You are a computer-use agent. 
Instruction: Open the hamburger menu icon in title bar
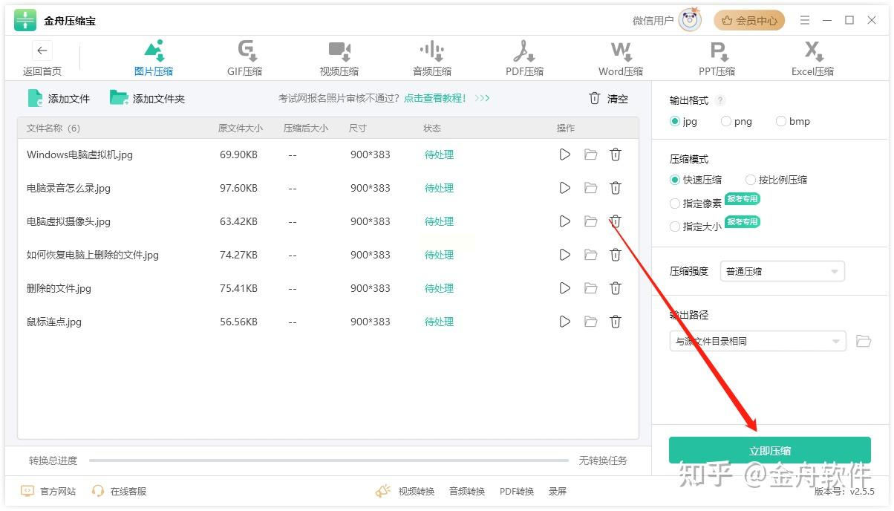click(x=805, y=21)
